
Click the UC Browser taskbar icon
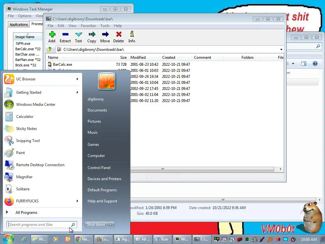click(x=68, y=239)
